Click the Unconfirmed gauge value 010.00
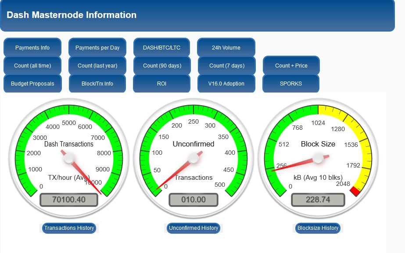Viewport: 405px width, 253px height. pyautogui.click(x=194, y=200)
